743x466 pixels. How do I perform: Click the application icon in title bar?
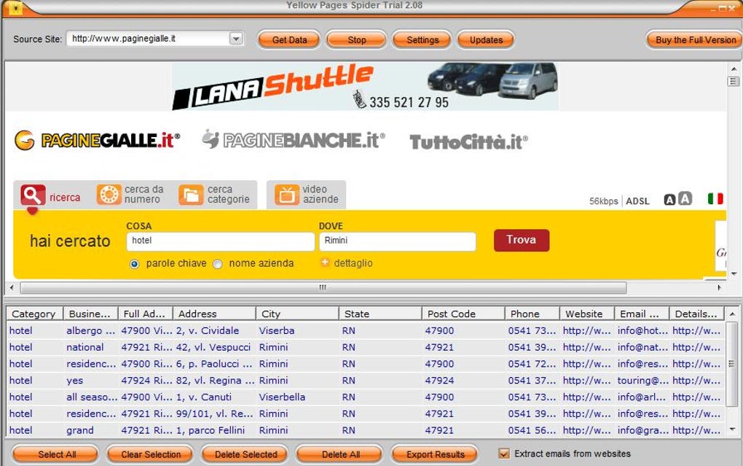pyautogui.click(x=15, y=8)
